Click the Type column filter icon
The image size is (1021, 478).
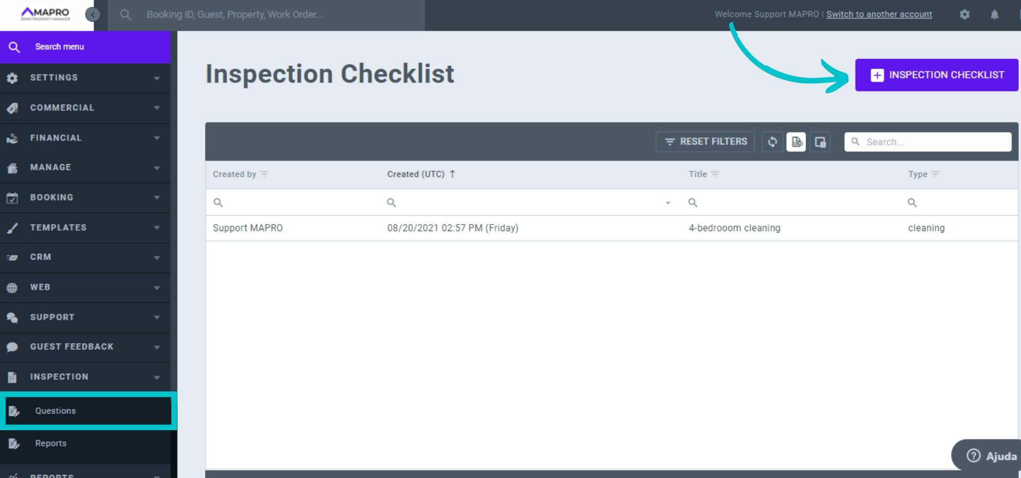click(x=935, y=174)
